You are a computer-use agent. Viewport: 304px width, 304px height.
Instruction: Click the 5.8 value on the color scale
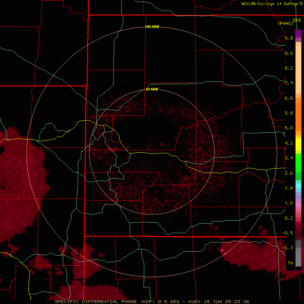pyautogui.click(x=289, y=113)
